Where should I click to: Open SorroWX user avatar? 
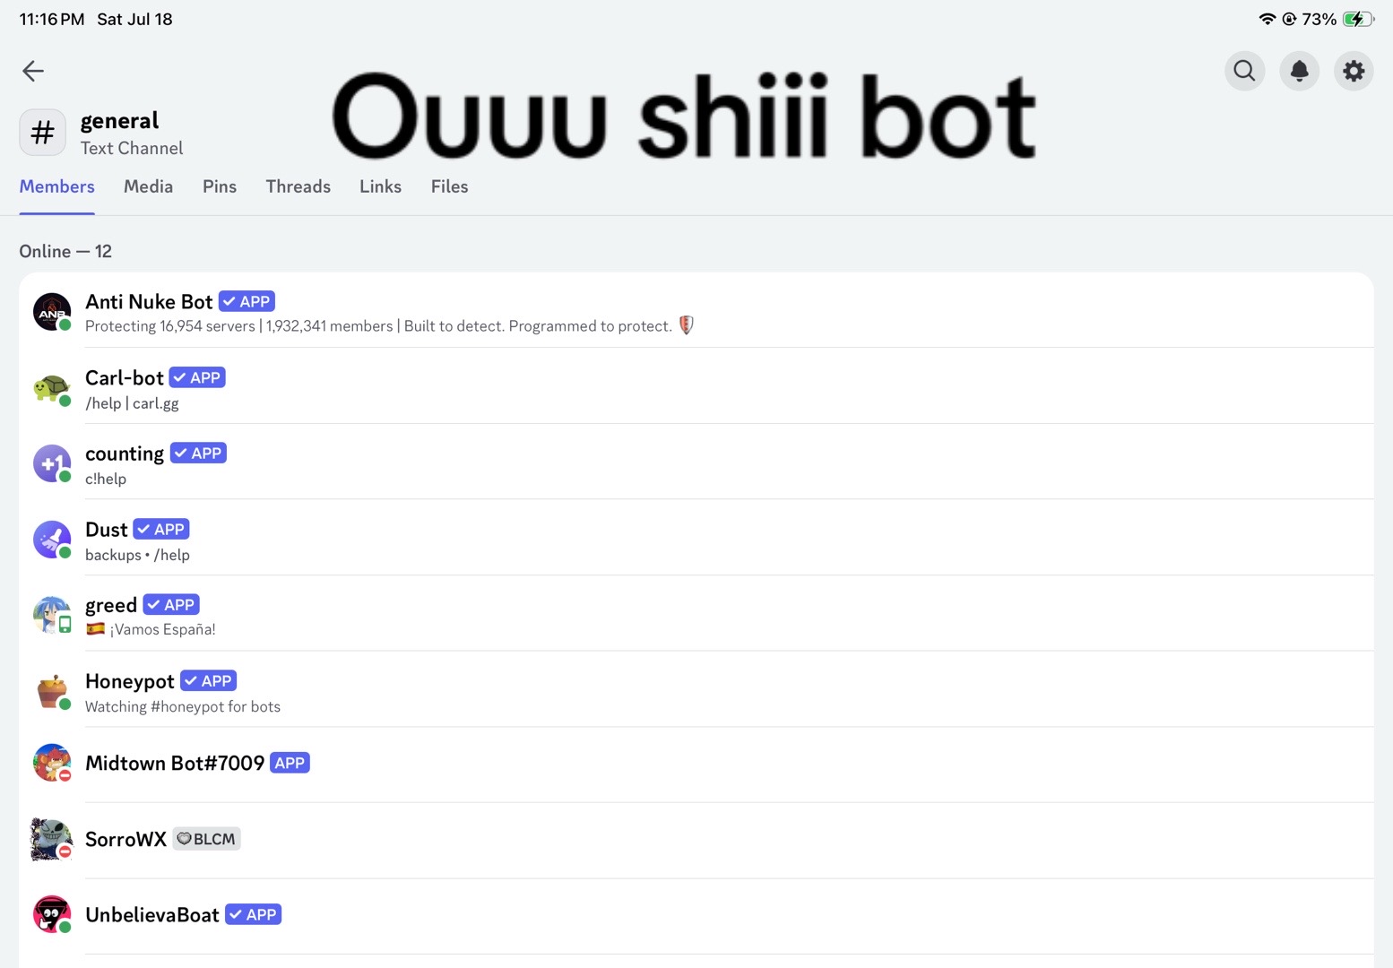point(52,839)
